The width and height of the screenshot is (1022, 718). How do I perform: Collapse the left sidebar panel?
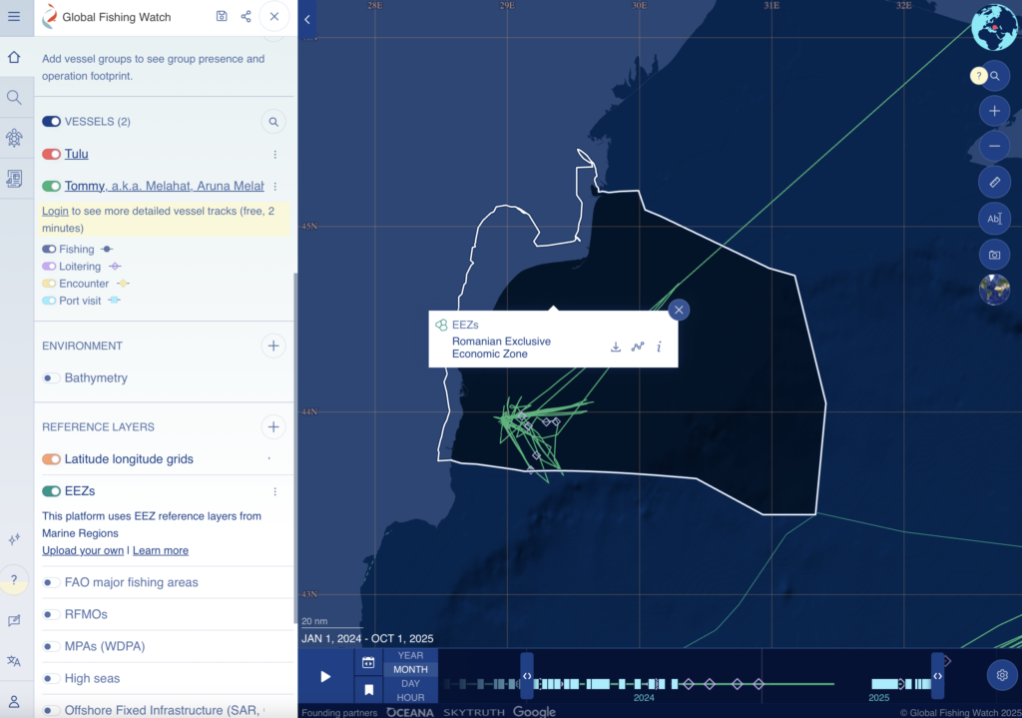click(x=307, y=19)
